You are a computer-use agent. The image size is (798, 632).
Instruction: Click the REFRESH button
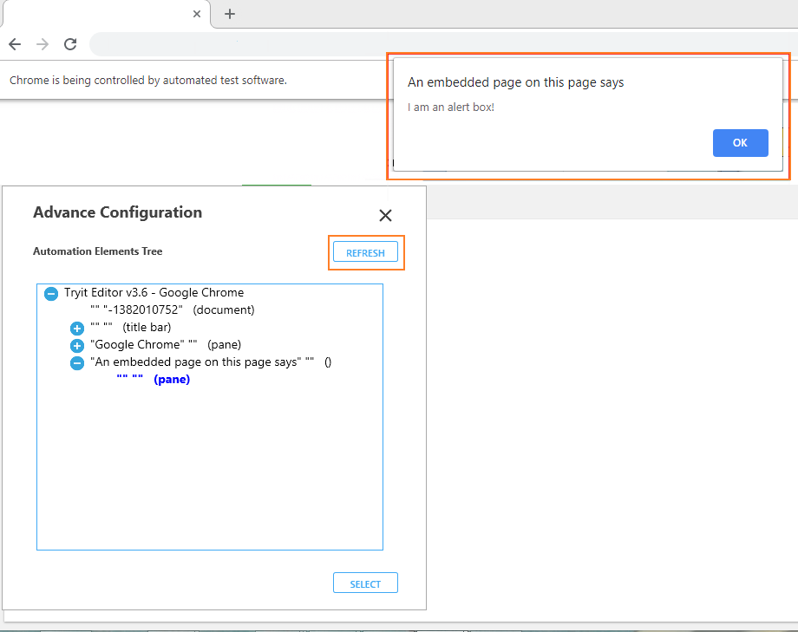(365, 252)
